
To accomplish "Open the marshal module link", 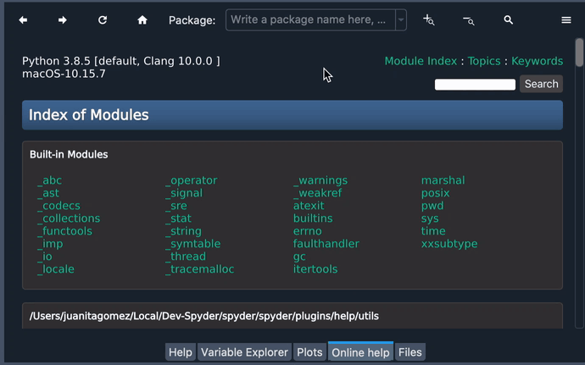I will coord(443,180).
